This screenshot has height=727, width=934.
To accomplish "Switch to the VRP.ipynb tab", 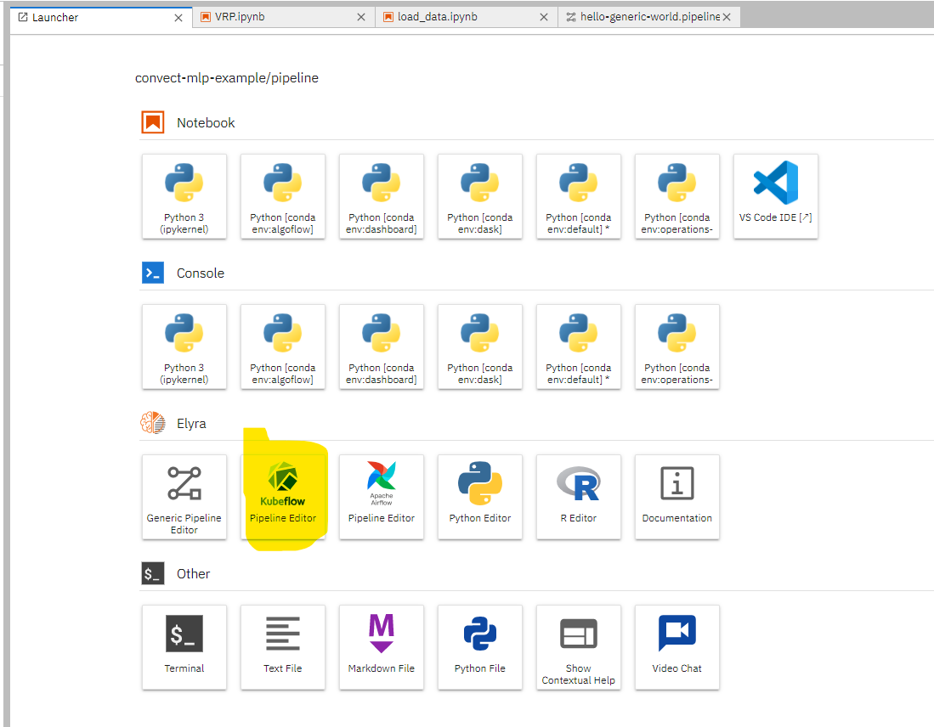I will [284, 17].
